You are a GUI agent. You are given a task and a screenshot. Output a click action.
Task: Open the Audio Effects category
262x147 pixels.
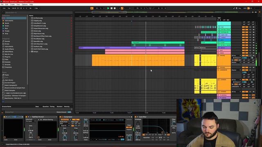point(9,49)
